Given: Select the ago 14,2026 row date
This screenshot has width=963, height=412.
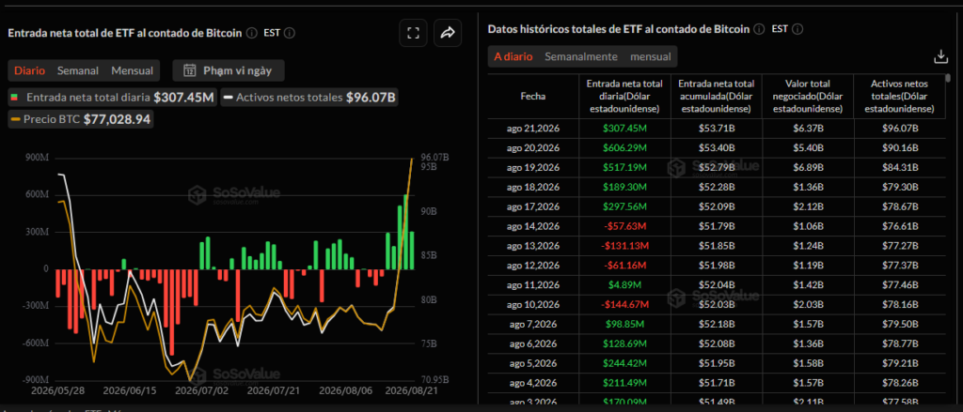Looking at the screenshot, I should pyautogui.click(x=533, y=226).
